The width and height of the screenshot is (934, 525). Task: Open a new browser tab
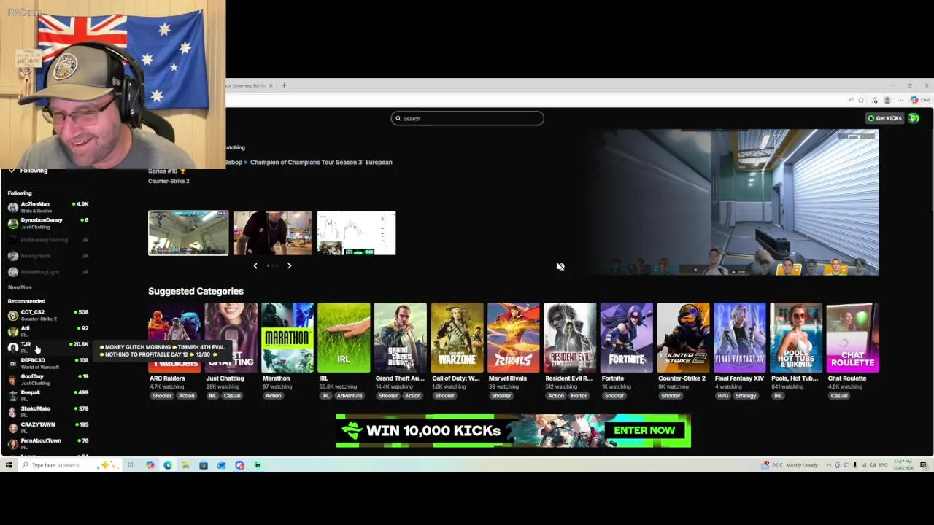(285, 85)
